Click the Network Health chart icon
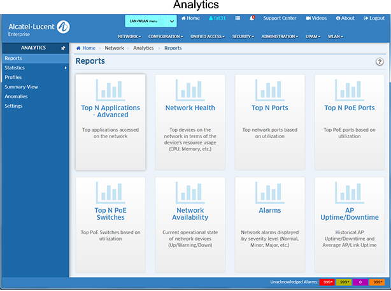The width and height of the screenshot is (391, 291). pyautogui.click(x=190, y=90)
